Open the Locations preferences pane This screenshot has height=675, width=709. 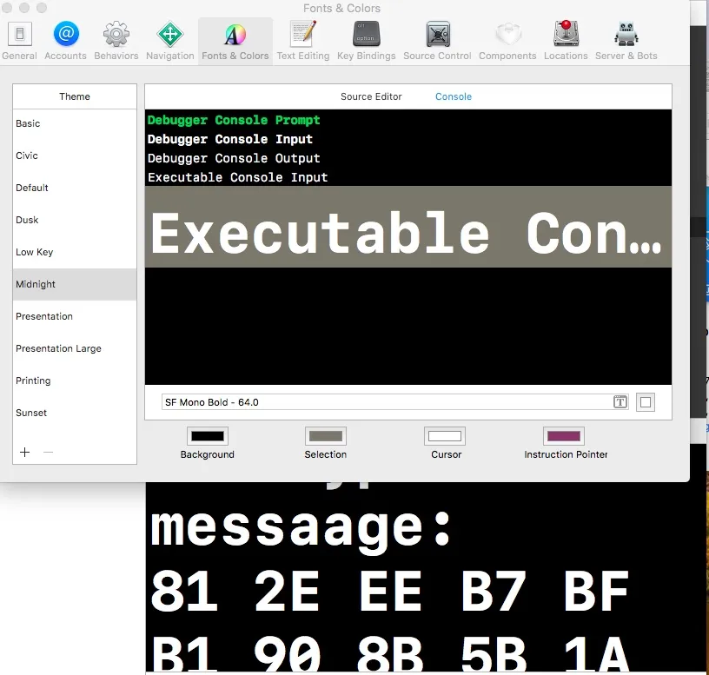(566, 41)
